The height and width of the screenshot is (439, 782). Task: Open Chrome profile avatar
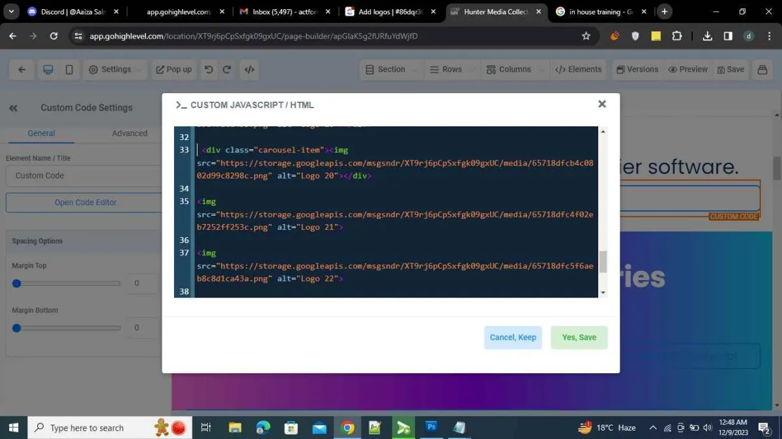(749, 36)
